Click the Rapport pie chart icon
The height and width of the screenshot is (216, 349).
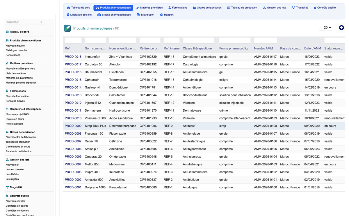161,15
